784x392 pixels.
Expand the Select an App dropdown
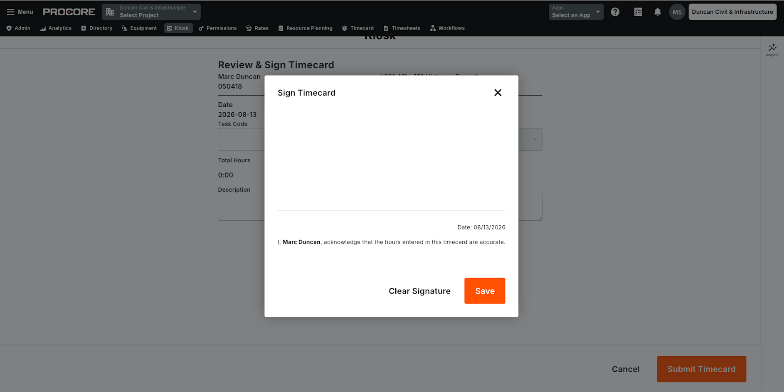point(576,12)
